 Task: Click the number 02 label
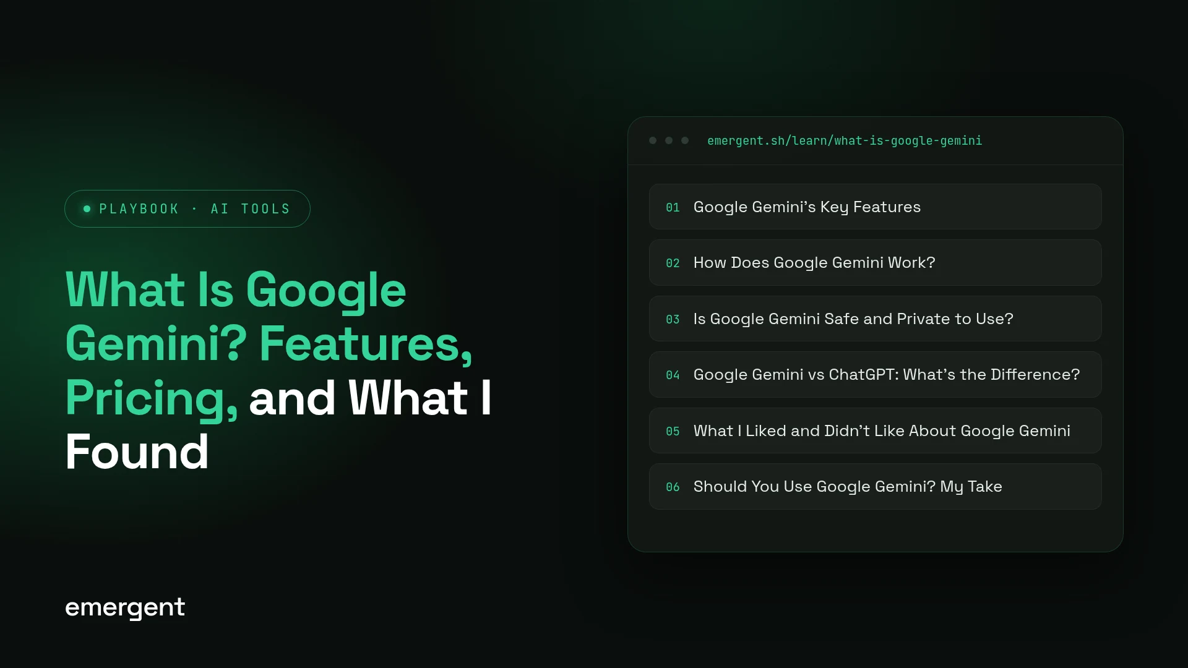pos(673,263)
